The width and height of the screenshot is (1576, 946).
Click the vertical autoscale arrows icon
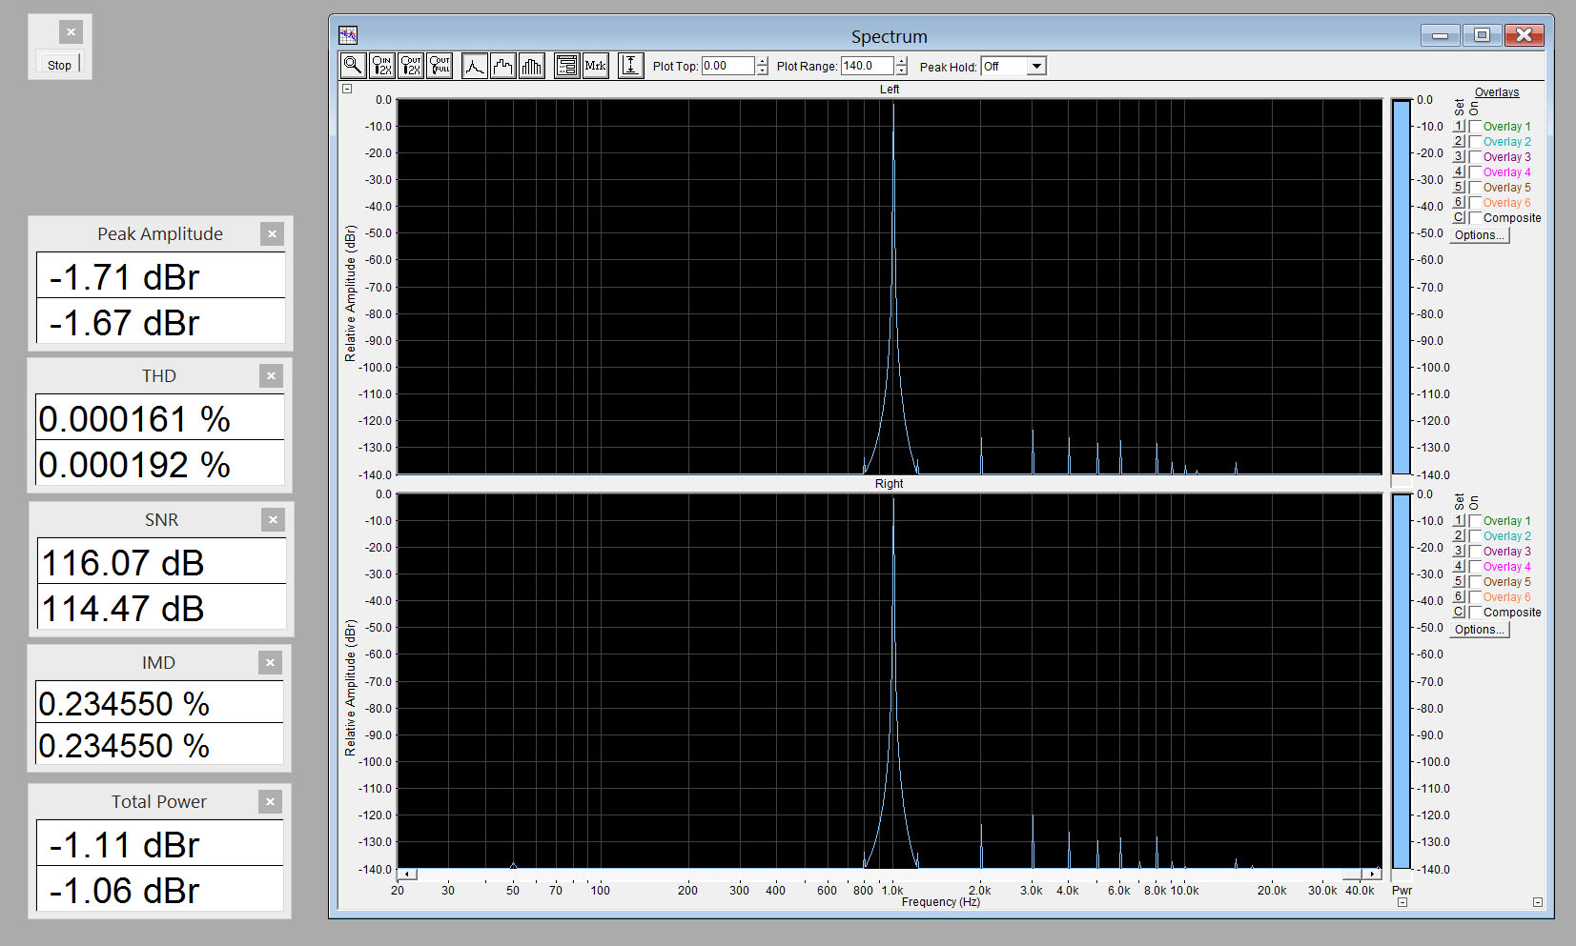pyautogui.click(x=630, y=66)
